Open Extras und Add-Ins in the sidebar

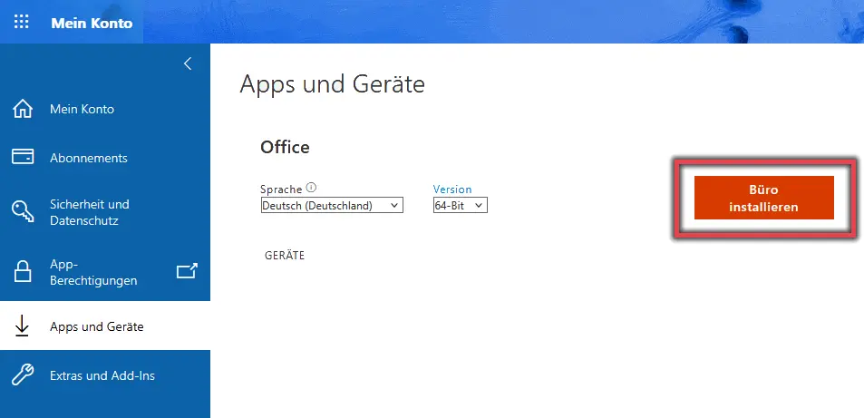104,375
